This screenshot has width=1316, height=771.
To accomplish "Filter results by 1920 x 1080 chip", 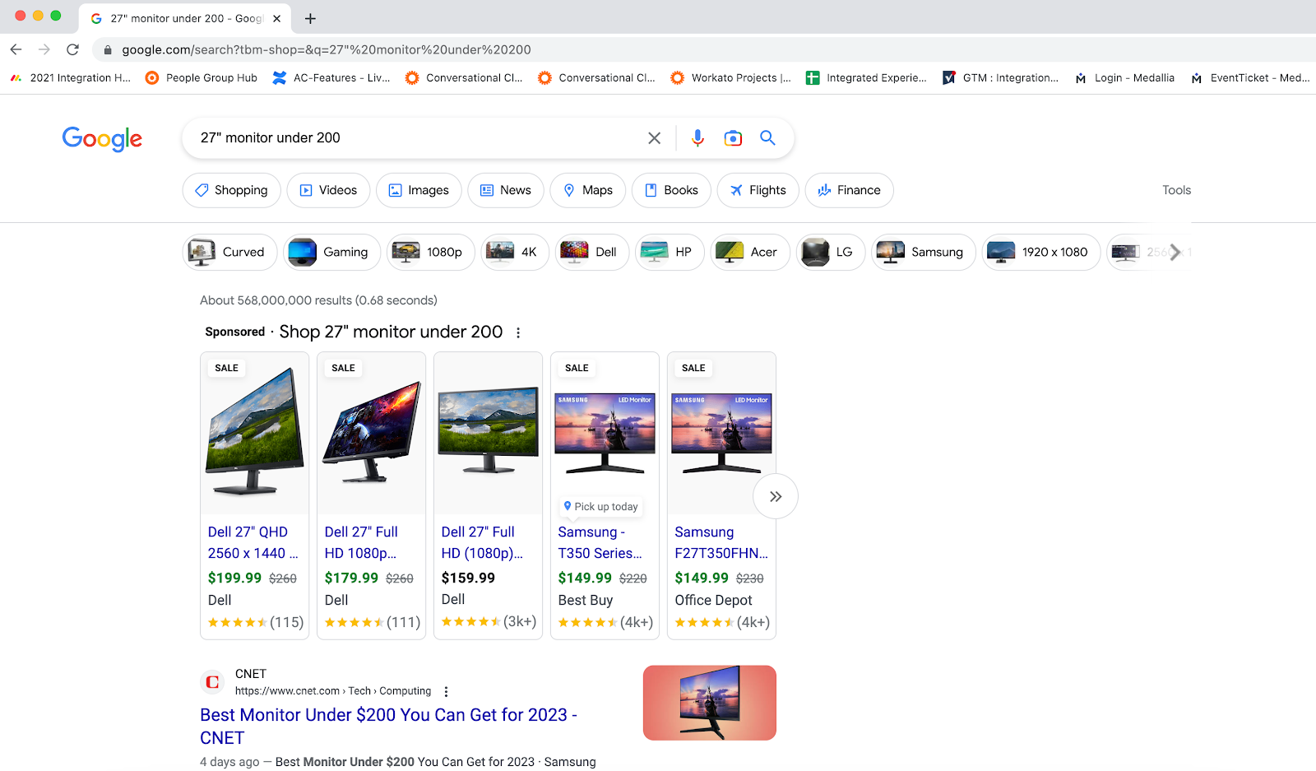I will (1040, 252).
